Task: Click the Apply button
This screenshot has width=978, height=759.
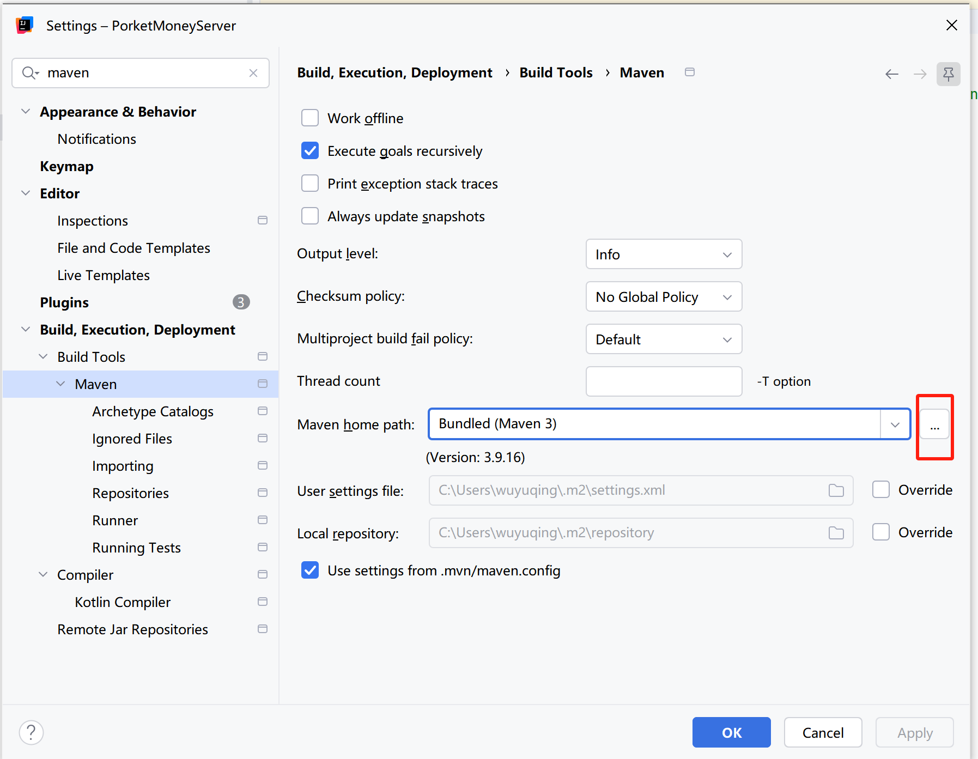Action: click(x=915, y=733)
